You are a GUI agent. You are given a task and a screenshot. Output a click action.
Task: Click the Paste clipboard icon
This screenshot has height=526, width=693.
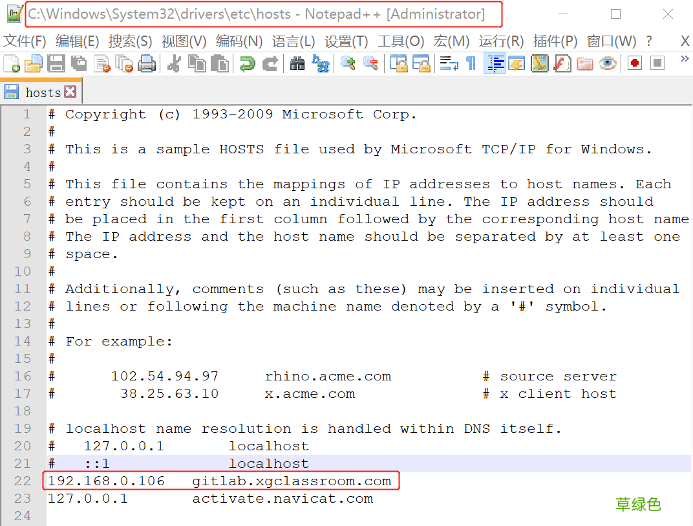coord(219,63)
